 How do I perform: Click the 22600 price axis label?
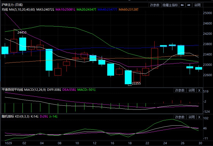pos(208,75)
